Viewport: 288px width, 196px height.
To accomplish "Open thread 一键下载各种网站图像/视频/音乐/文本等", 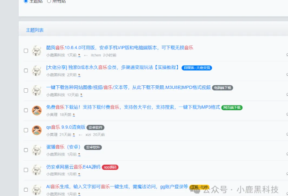I will (x=128, y=87).
